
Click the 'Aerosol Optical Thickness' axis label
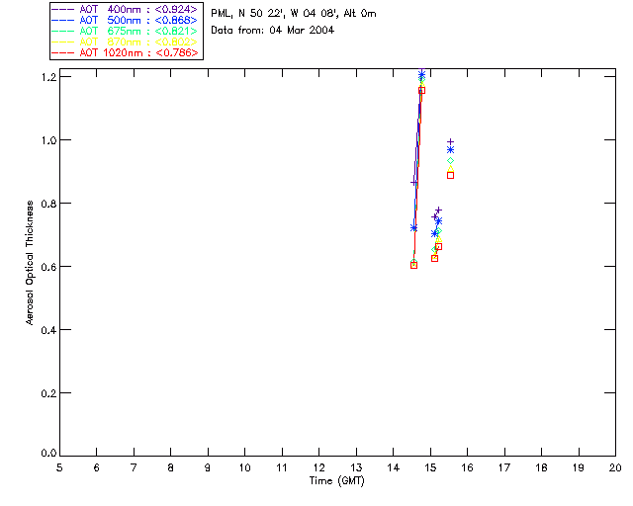pos(29,262)
